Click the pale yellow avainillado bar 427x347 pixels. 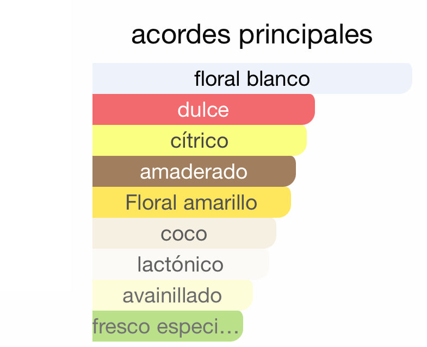(172, 295)
